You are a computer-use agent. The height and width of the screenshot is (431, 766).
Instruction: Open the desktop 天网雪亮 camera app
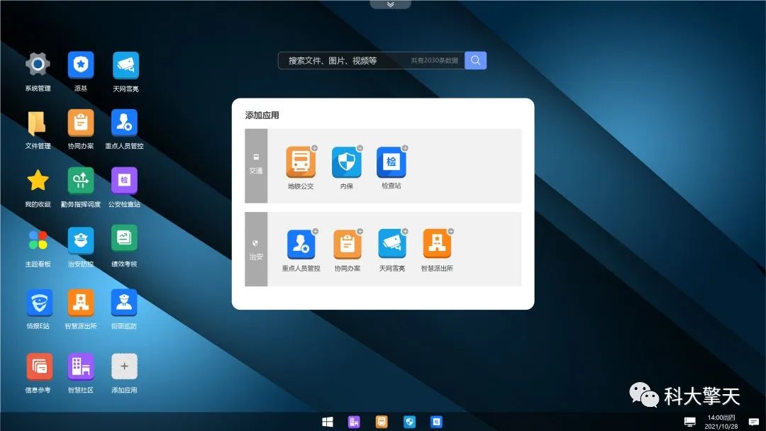point(126,65)
